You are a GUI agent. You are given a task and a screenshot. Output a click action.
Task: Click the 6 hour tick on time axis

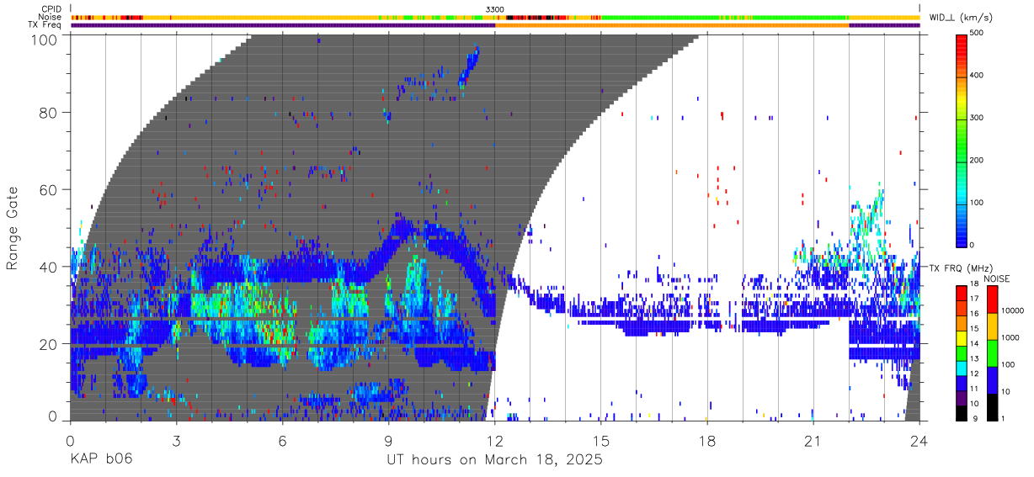click(283, 441)
